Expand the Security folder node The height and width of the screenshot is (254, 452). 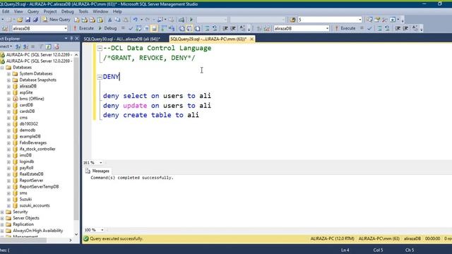click(x=2, y=212)
